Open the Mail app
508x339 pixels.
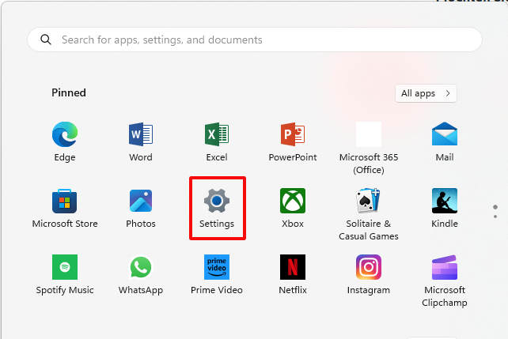(445, 135)
